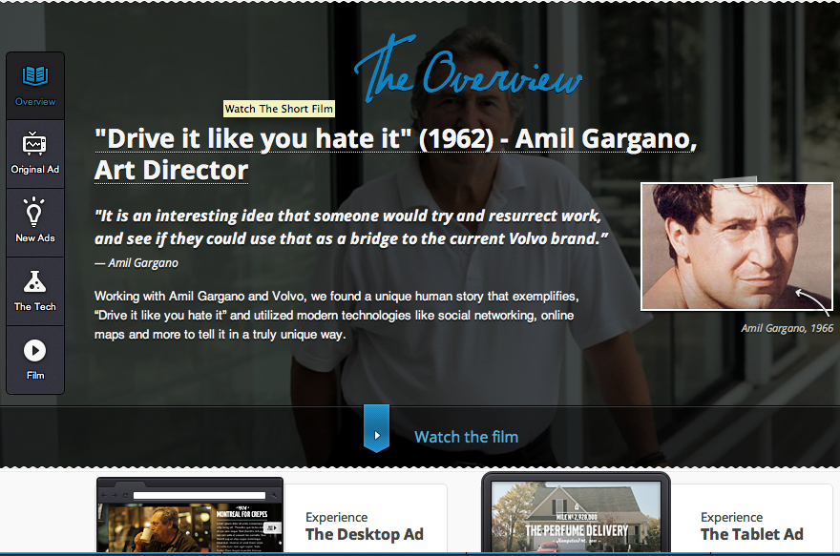Go to the New Ads sidebar label
The height and width of the screenshot is (556, 840).
tap(35, 238)
